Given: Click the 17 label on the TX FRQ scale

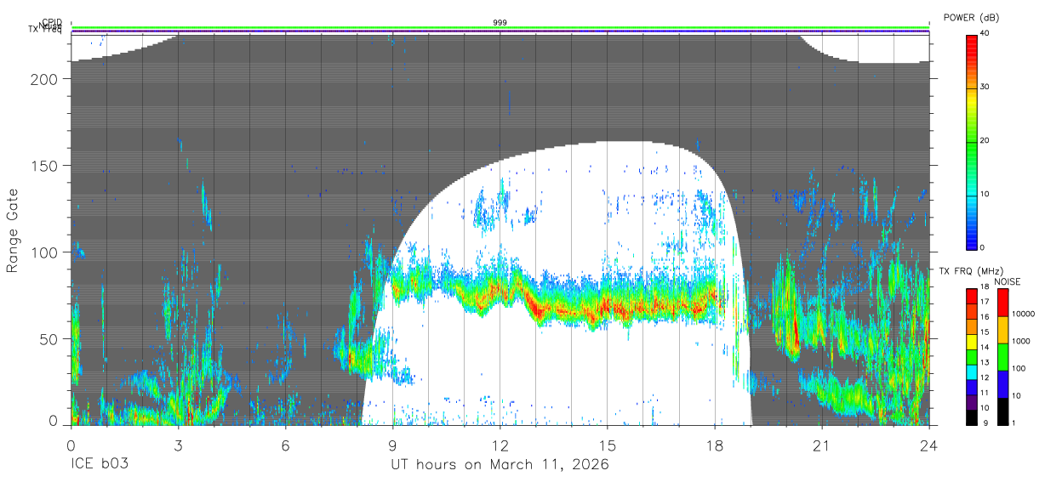Looking at the screenshot, I should point(985,302).
